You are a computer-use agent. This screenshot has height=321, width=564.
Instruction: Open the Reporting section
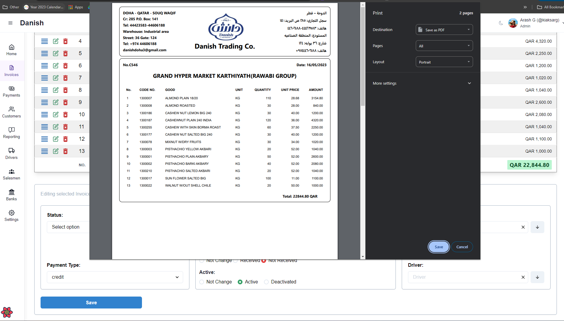11,133
